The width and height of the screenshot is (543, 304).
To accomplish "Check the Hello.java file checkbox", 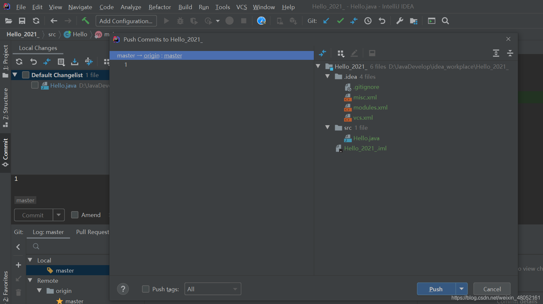I will [35, 85].
